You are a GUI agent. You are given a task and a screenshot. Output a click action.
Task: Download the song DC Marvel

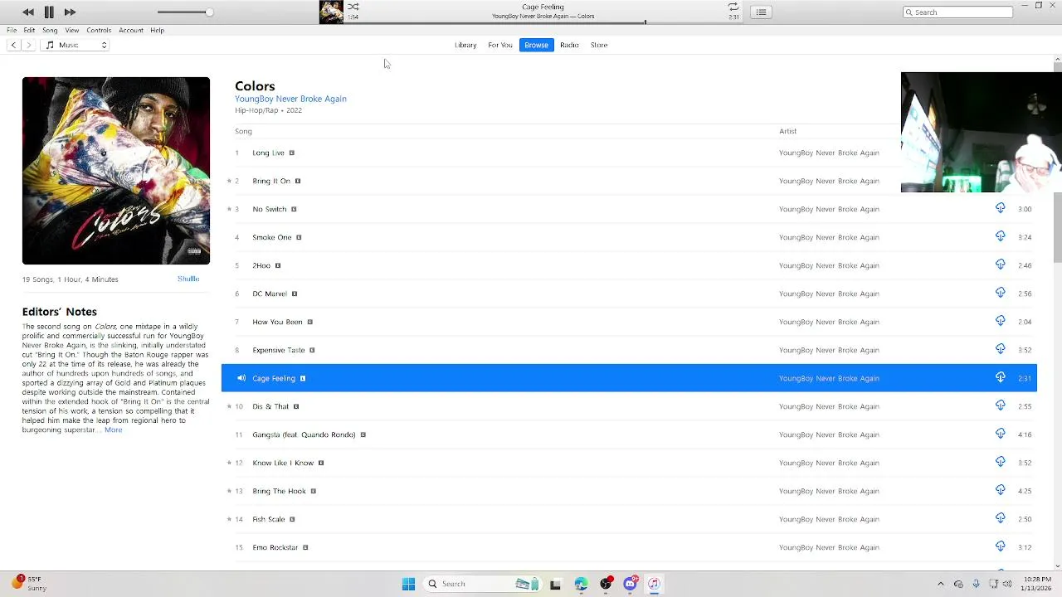(x=1000, y=293)
